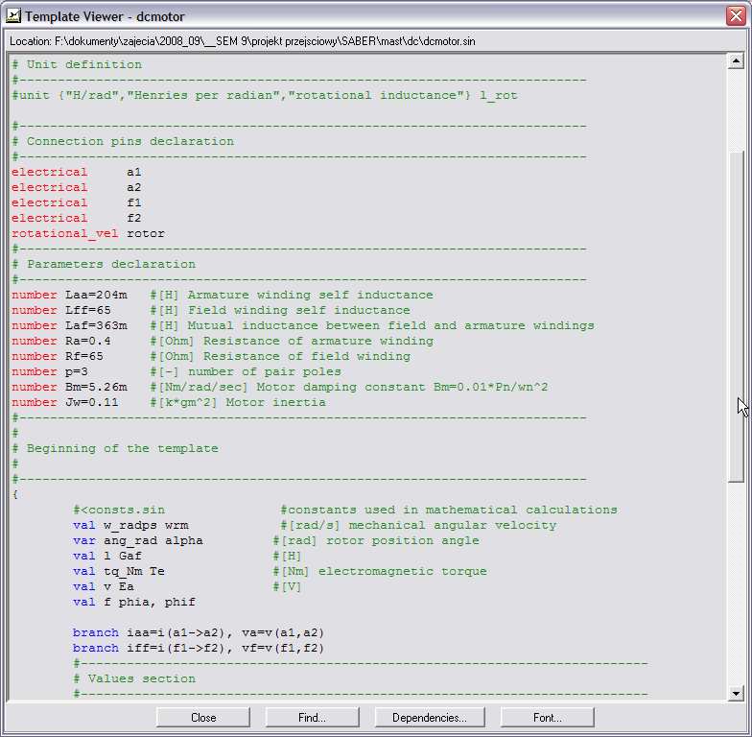Click the '# Values section' comment
The height and width of the screenshot is (737, 752).
click(x=134, y=678)
